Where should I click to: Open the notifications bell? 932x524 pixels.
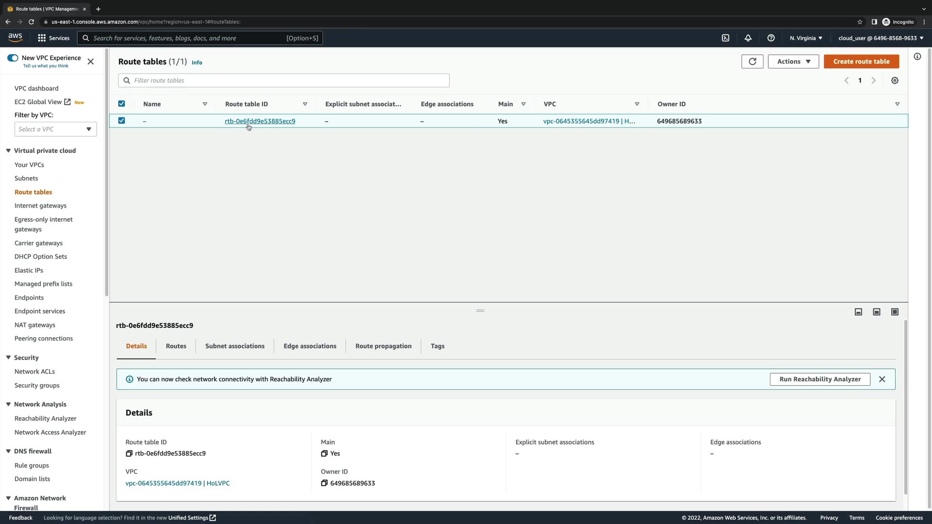pos(748,38)
